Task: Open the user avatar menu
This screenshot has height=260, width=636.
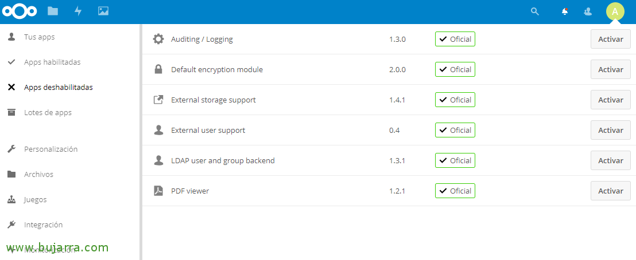Action: [615, 11]
